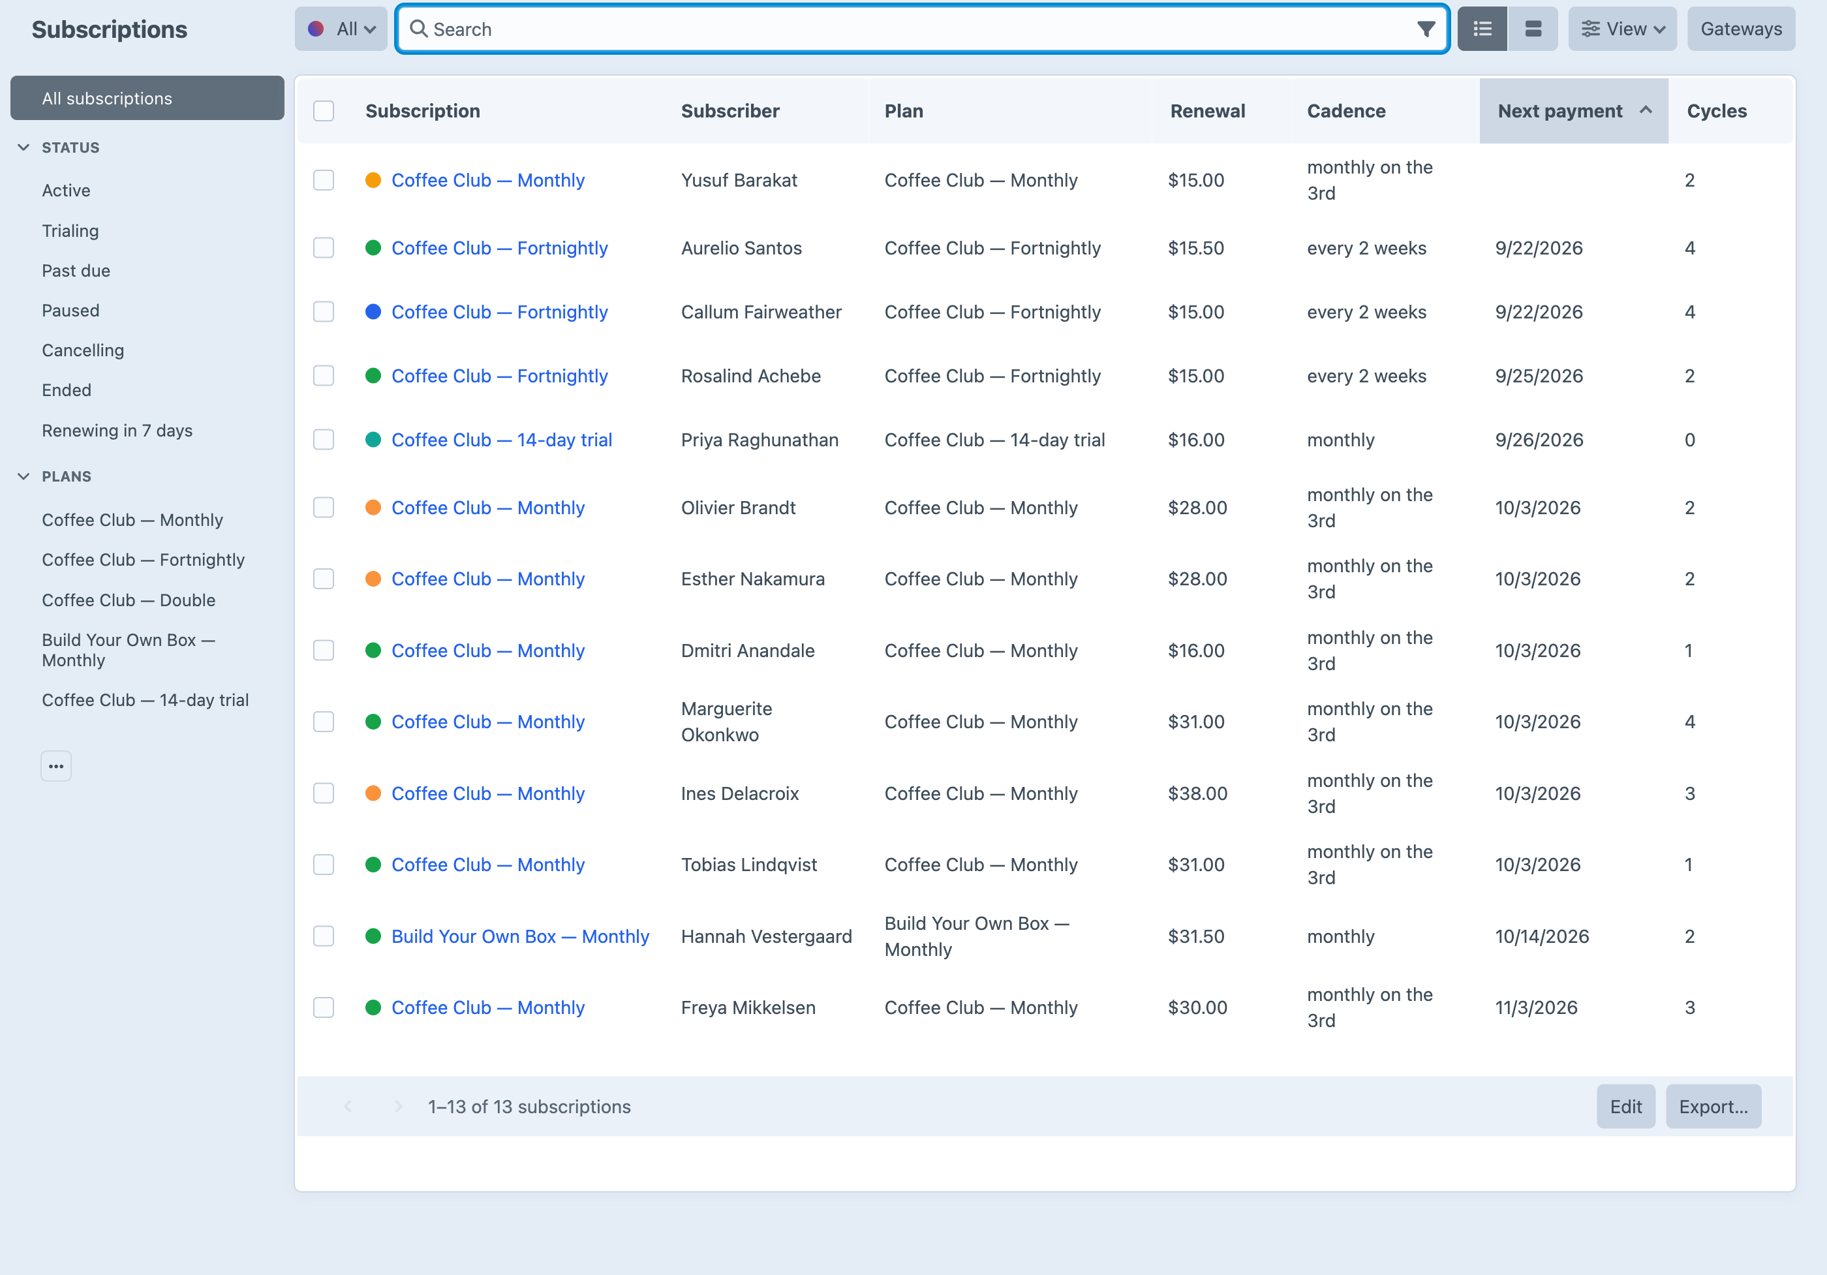Check the row for Aurelio Santos
Screen dimensions: 1827x1275
click(324, 247)
